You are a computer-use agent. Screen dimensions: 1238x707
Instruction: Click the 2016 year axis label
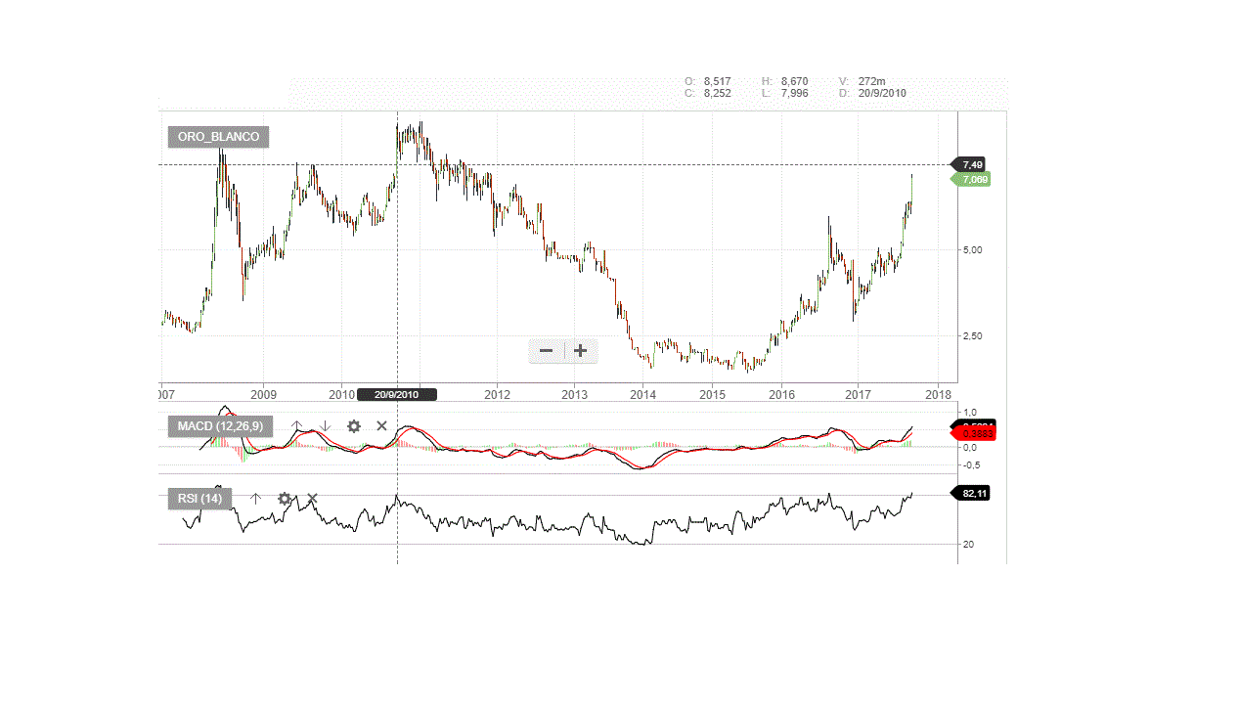pyautogui.click(x=781, y=395)
